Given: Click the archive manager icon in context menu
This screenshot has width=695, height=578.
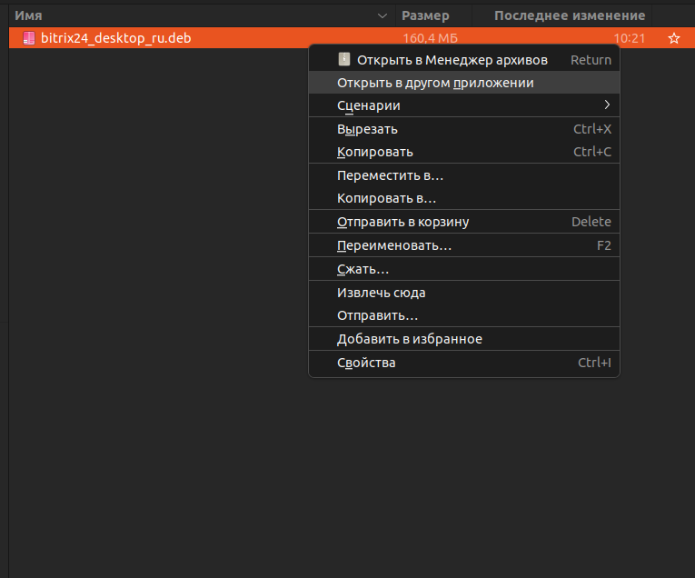Looking at the screenshot, I should click(344, 59).
